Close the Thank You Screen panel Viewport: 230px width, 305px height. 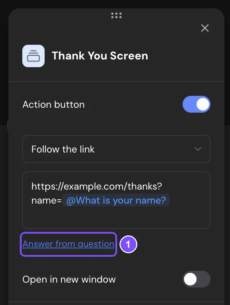pos(205,28)
